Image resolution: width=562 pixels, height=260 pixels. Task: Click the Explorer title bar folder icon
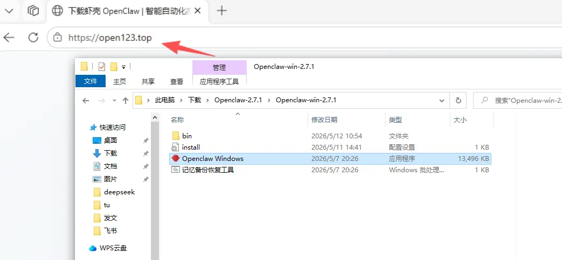84,66
